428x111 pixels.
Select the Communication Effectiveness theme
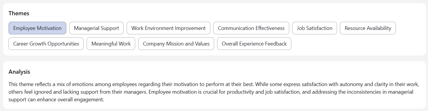(251, 28)
